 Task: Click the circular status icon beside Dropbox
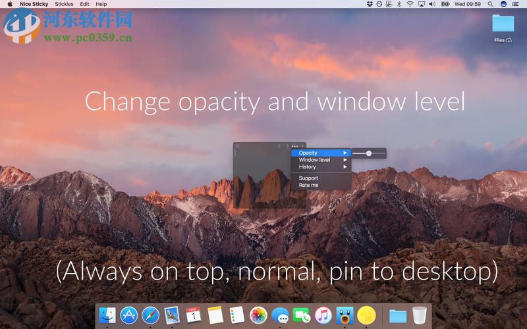(379, 4)
